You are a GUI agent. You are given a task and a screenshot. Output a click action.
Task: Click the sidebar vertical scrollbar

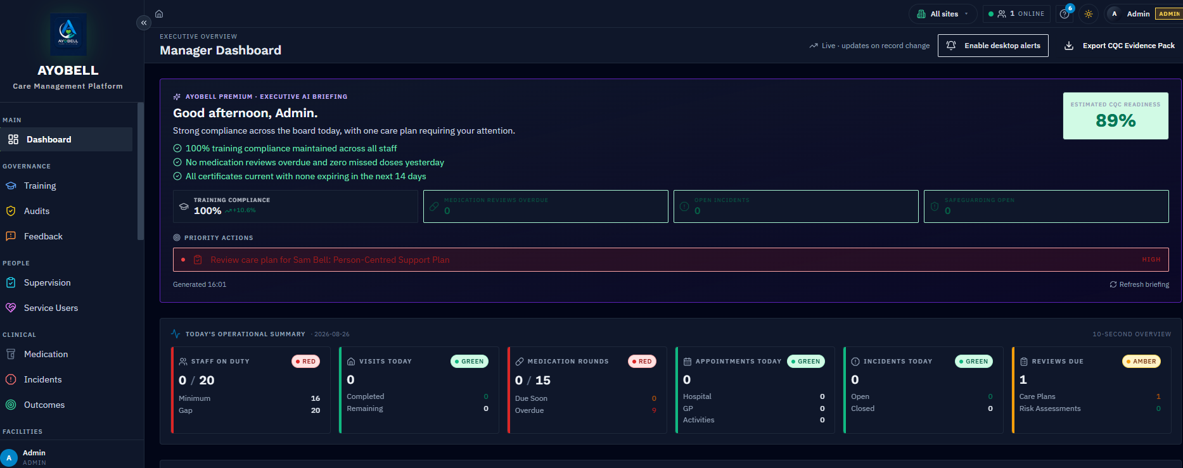[140, 171]
